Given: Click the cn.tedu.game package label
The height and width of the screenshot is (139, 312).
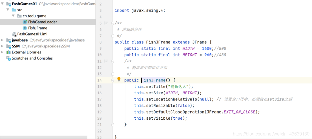Looking at the screenshot, I should [34, 16].
